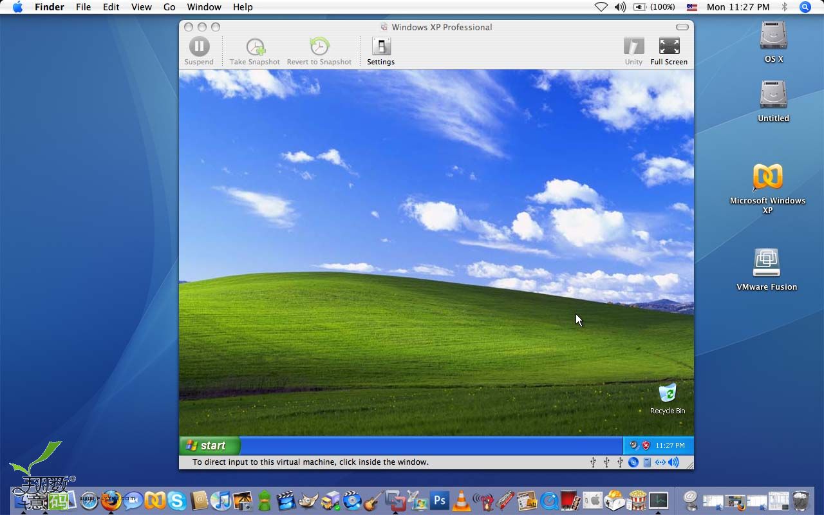Open Photo Booth from the Dock
Image resolution: width=824 pixels, height=515 pixels.
[571, 500]
